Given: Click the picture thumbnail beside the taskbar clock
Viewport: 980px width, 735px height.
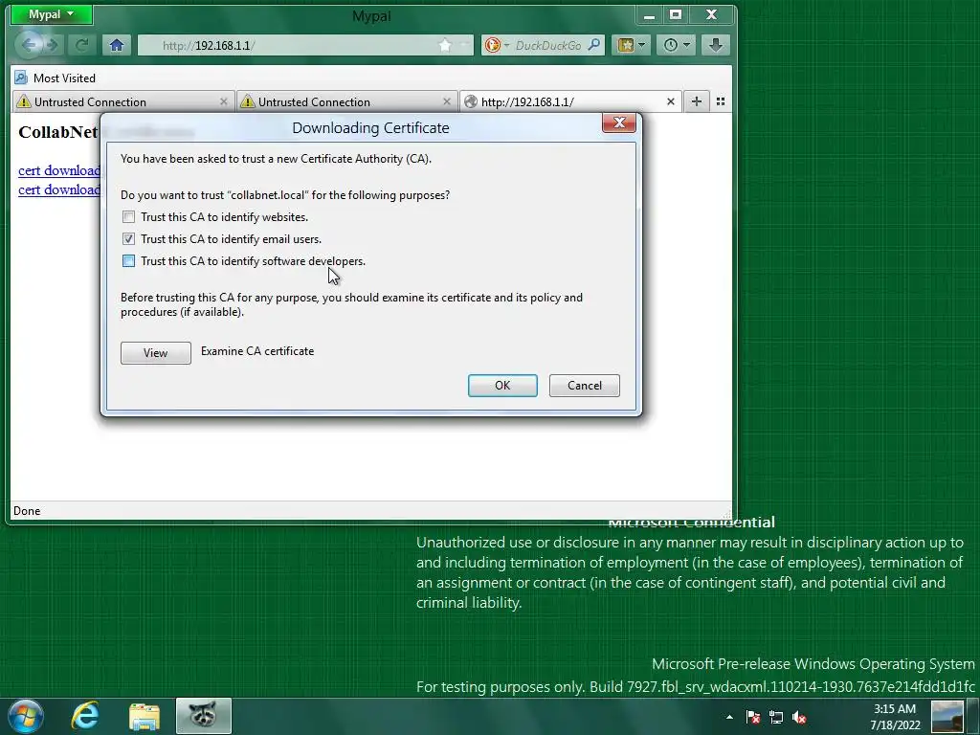Looking at the screenshot, I should [947, 717].
